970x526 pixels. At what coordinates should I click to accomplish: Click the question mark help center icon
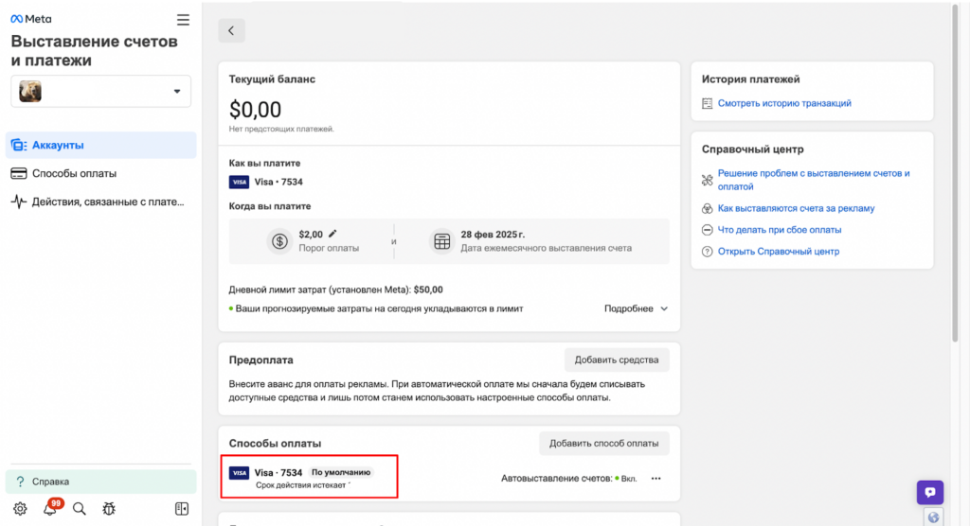pos(707,252)
